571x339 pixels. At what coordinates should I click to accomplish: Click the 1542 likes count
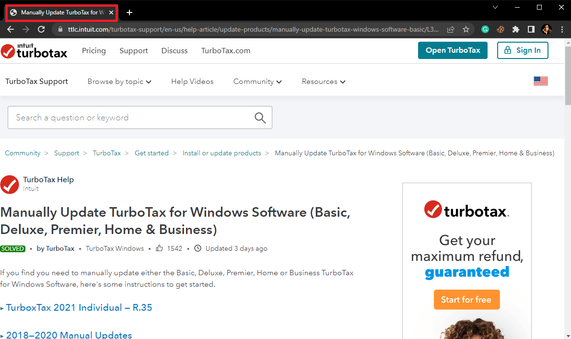pyautogui.click(x=175, y=248)
